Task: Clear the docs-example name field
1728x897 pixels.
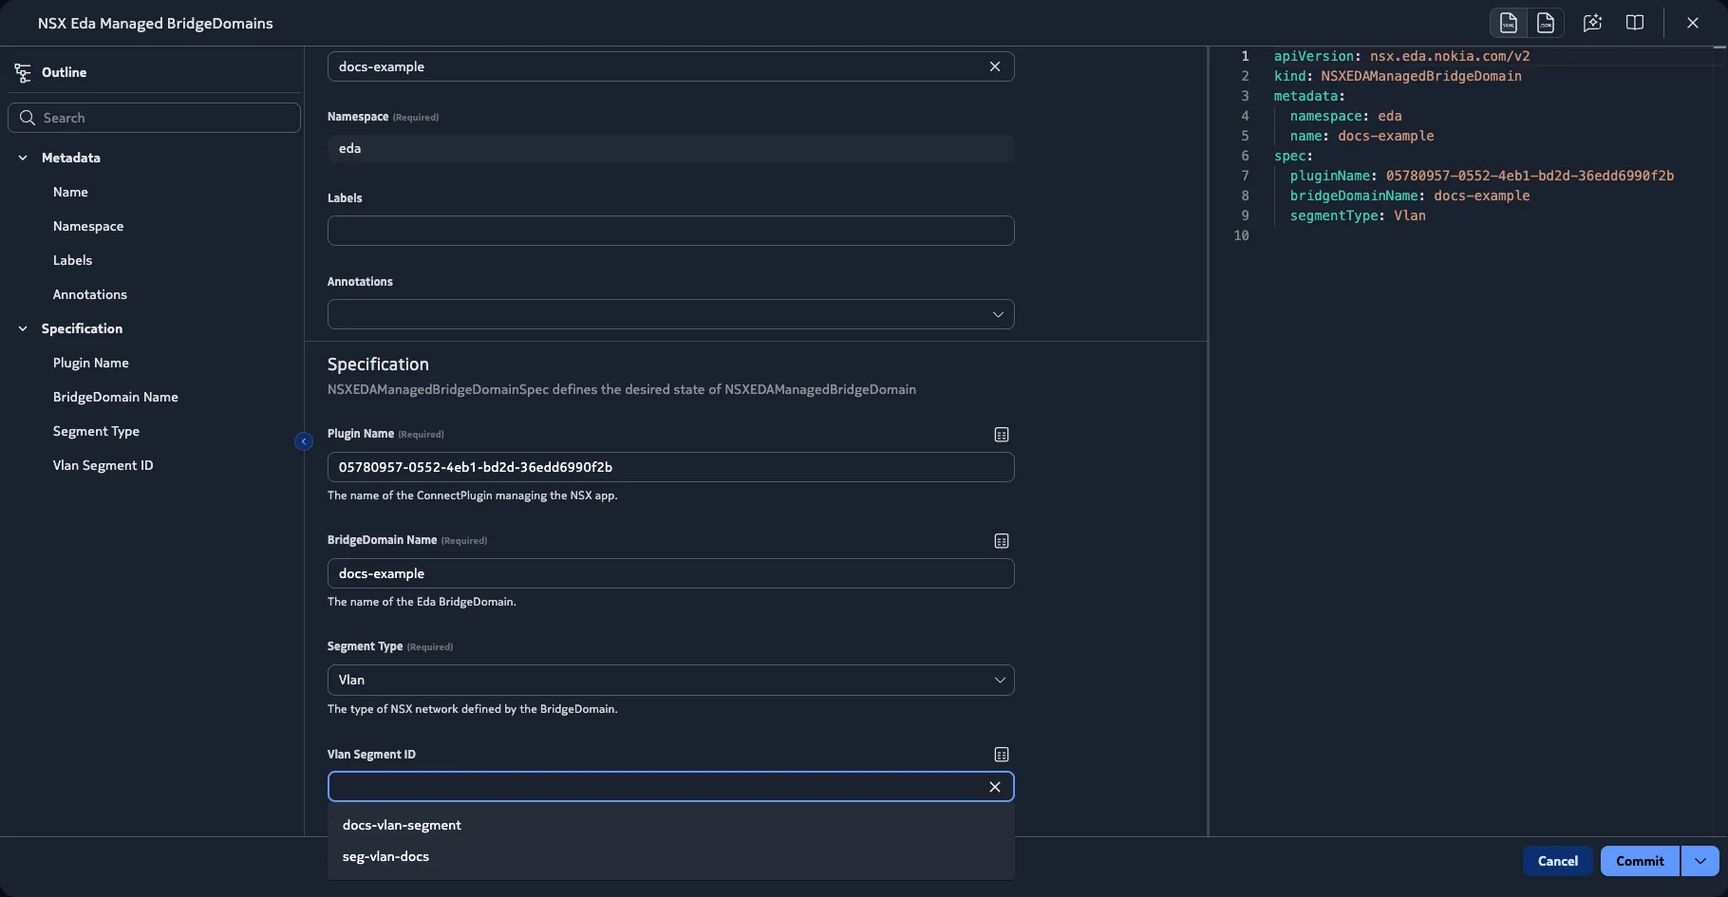Action: (995, 66)
